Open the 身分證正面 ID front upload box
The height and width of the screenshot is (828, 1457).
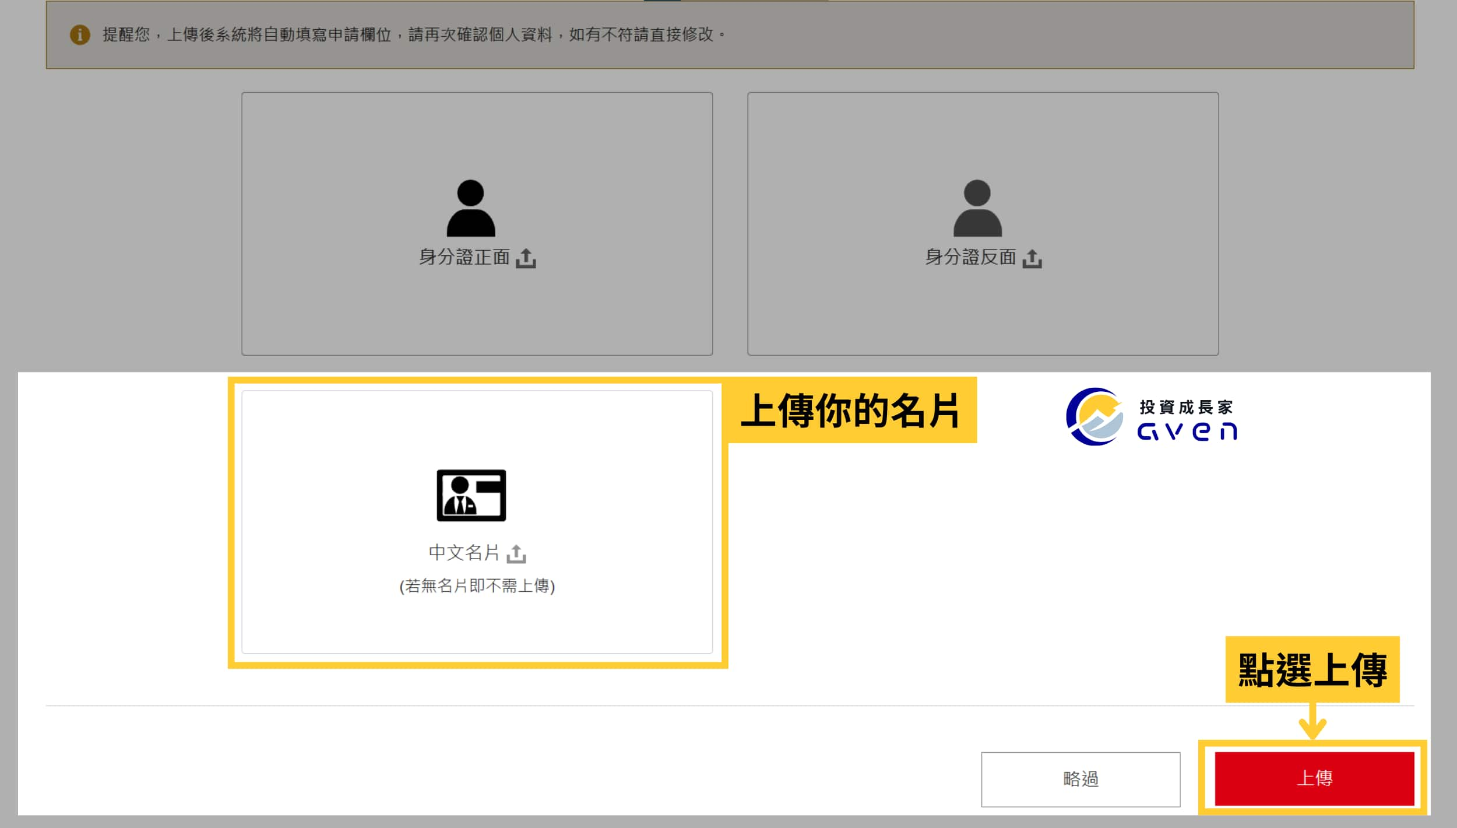(x=477, y=223)
